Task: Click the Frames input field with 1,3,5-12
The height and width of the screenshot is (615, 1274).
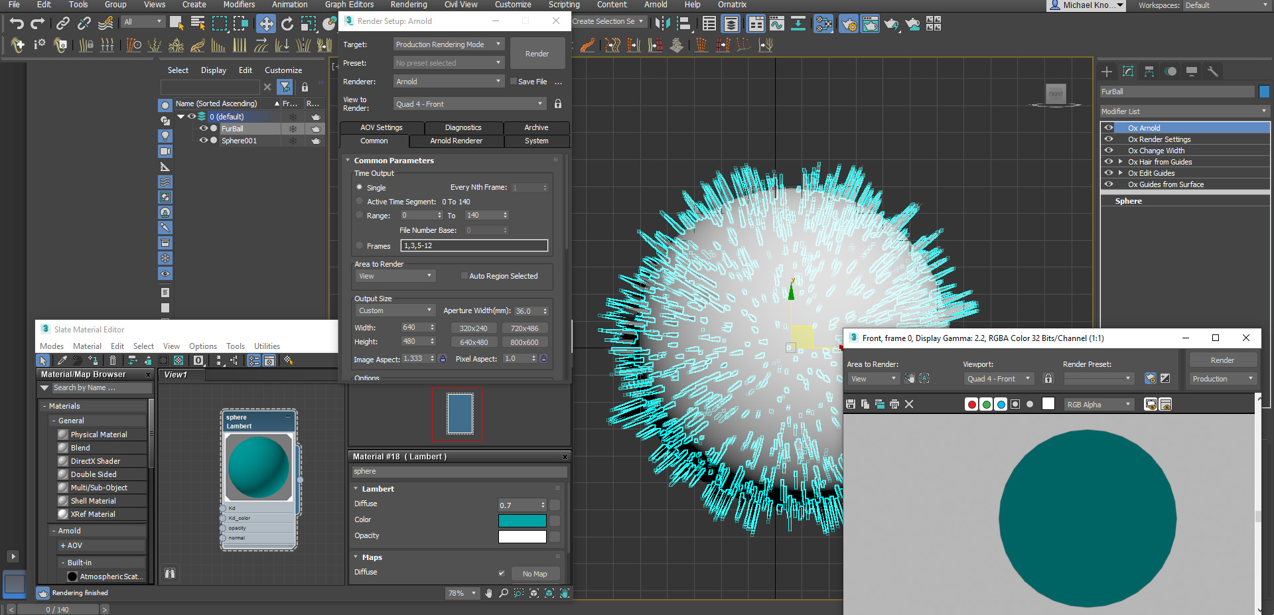Action: (474, 245)
